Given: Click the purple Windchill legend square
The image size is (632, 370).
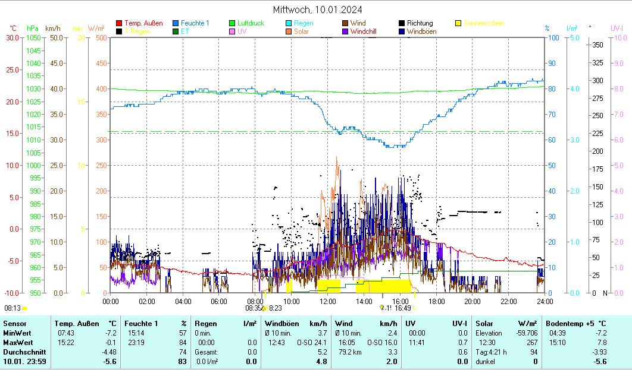Looking at the screenshot, I should click(x=346, y=31).
